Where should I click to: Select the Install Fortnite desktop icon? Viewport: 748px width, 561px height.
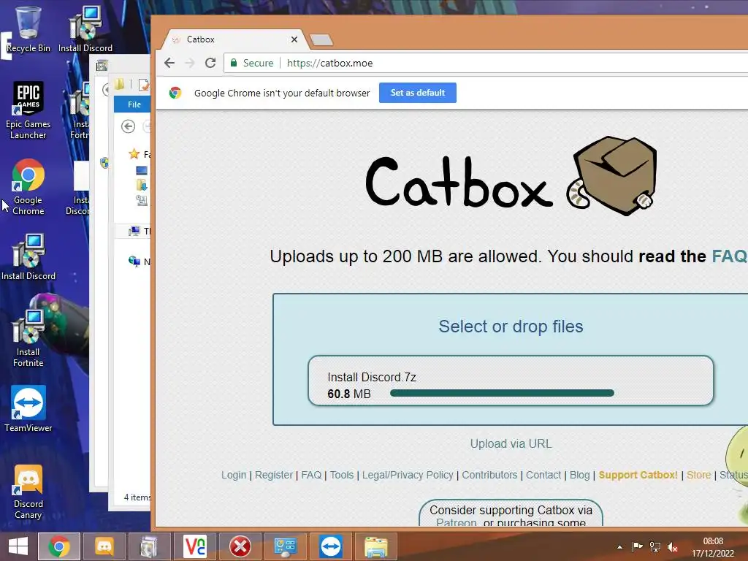click(x=28, y=338)
